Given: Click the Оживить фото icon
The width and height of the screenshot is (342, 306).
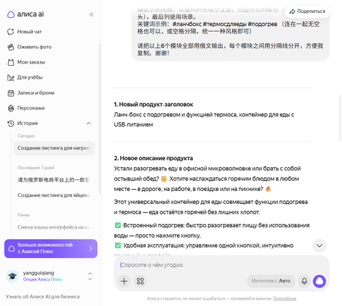Looking at the screenshot, I should pos(11,47).
